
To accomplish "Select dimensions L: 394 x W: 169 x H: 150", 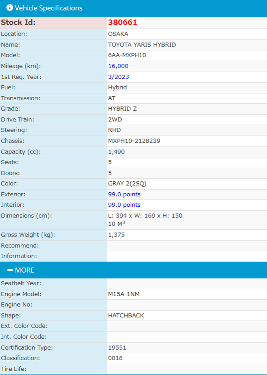I will pyautogui.click(x=145, y=216).
